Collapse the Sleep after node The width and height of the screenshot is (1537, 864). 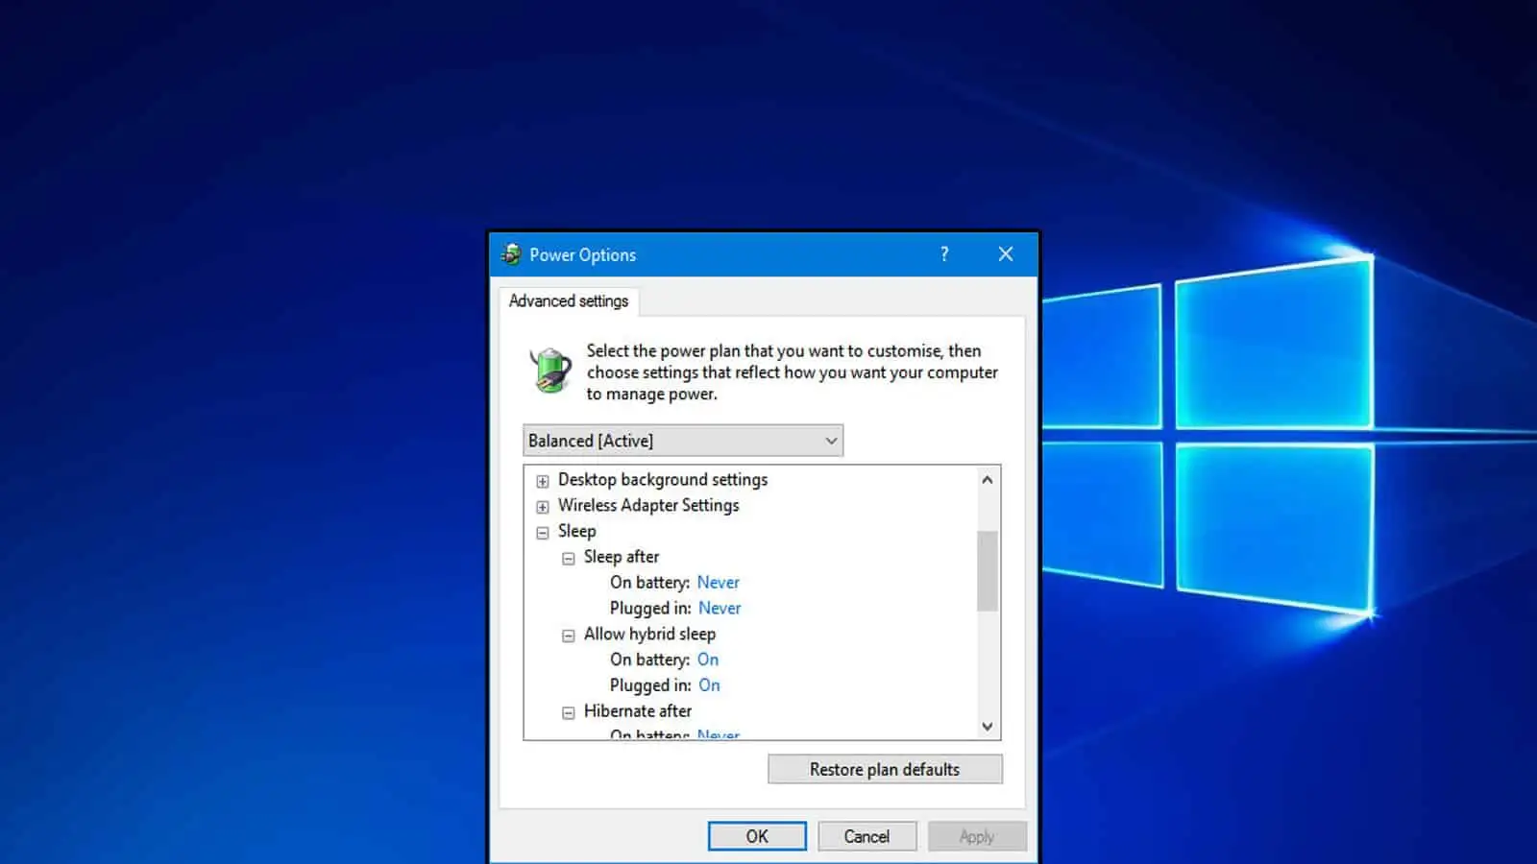[x=569, y=559]
